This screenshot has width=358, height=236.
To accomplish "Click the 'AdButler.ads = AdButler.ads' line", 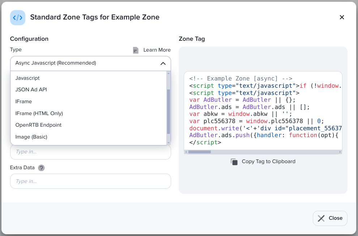I will [x=249, y=107].
